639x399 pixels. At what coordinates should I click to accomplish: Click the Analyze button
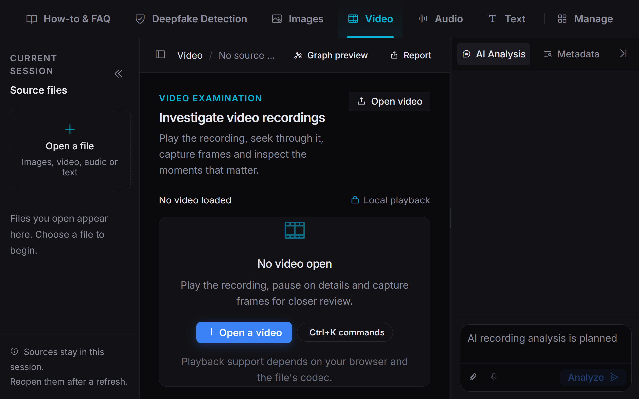click(x=593, y=377)
